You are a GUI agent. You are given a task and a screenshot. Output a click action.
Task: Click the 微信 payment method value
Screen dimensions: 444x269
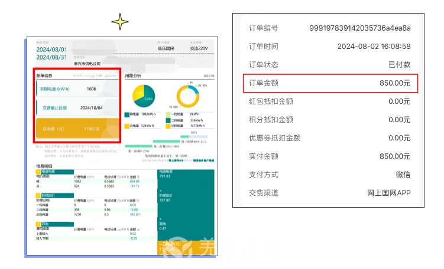pyautogui.click(x=403, y=175)
